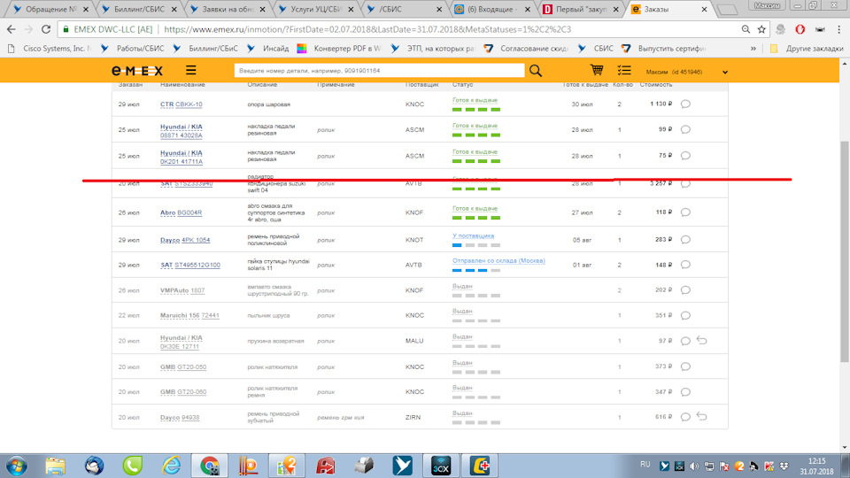This screenshot has height=478, width=850.
Task: Open comment bubble for CTR CBKK-10 row
Action: (x=685, y=104)
